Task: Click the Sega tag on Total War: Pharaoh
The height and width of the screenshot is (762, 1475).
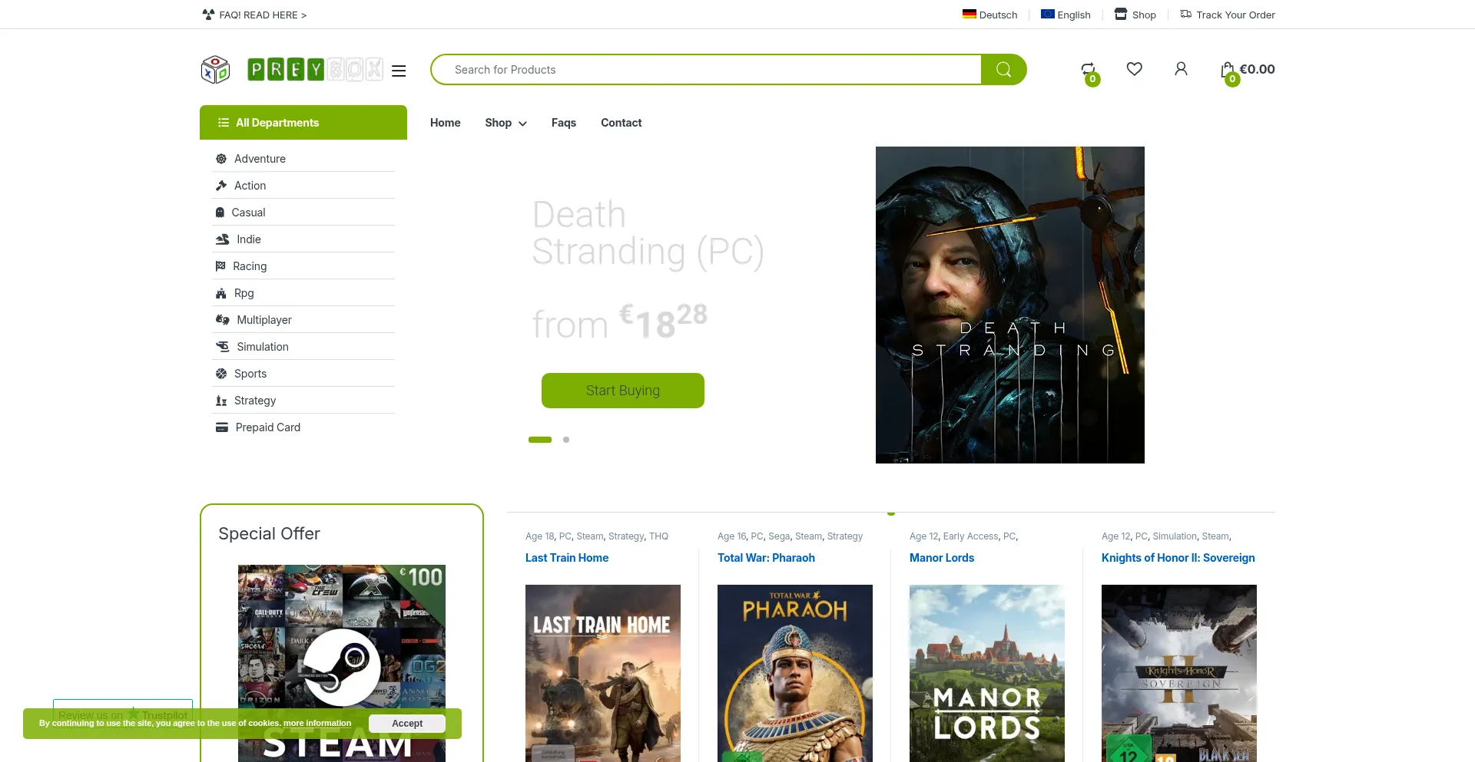Action: click(x=779, y=536)
